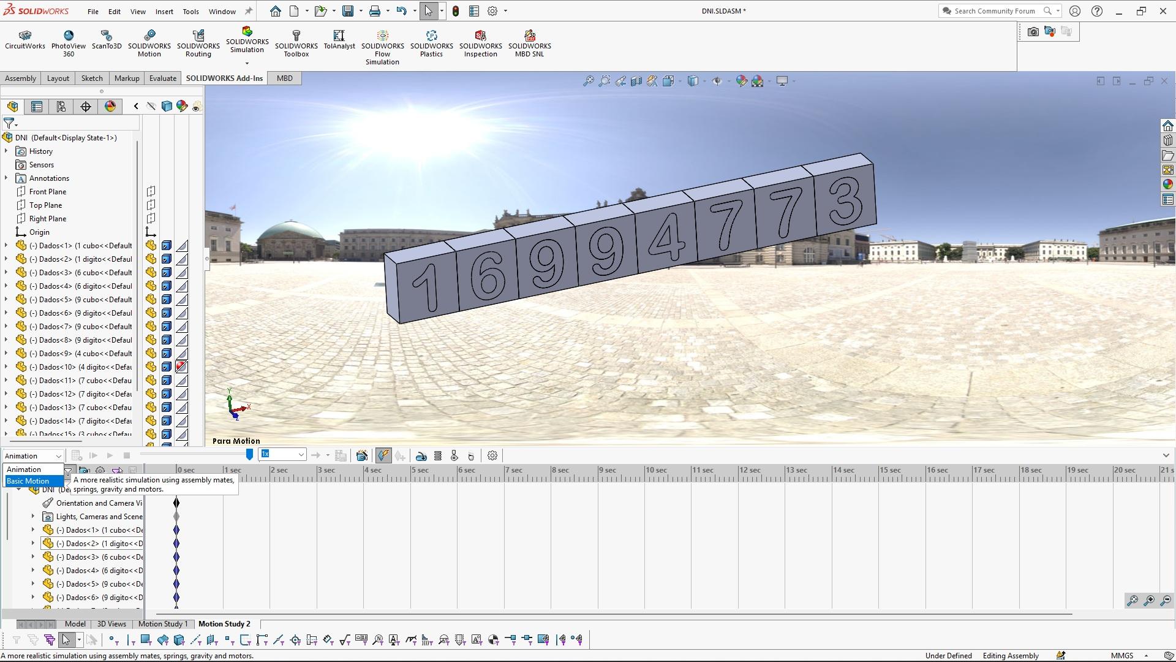Switch to 3D Views tab
The width and height of the screenshot is (1176, 662).
tap(111, 624)
